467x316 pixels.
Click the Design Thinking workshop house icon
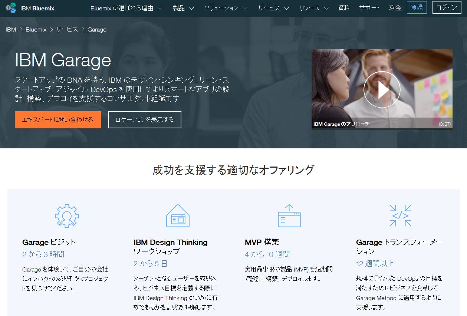(x=178, y=215)
